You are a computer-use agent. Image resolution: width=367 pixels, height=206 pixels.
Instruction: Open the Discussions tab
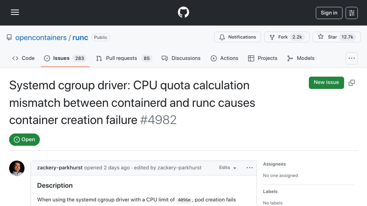point(181,58)
